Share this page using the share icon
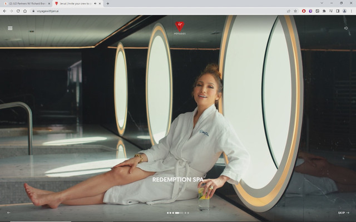 pyautogui.click(x=288, y=11)
